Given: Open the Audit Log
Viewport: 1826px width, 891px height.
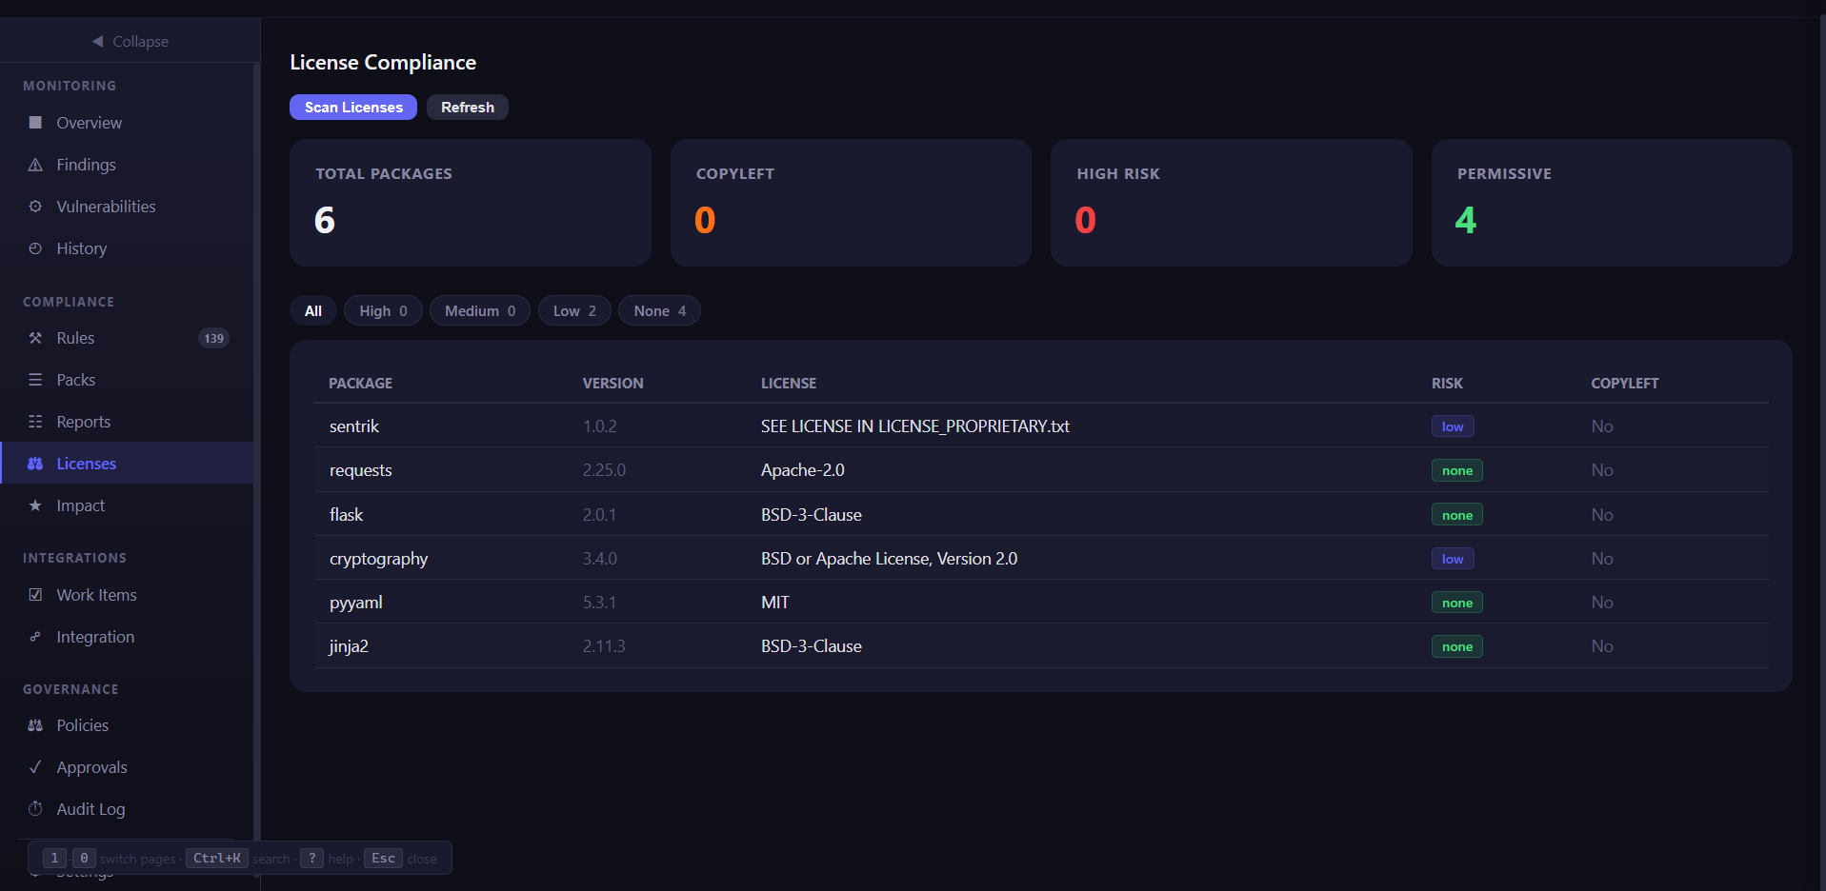Looking at the screenshot, I should pyautogui.click(x=127, y=809).
